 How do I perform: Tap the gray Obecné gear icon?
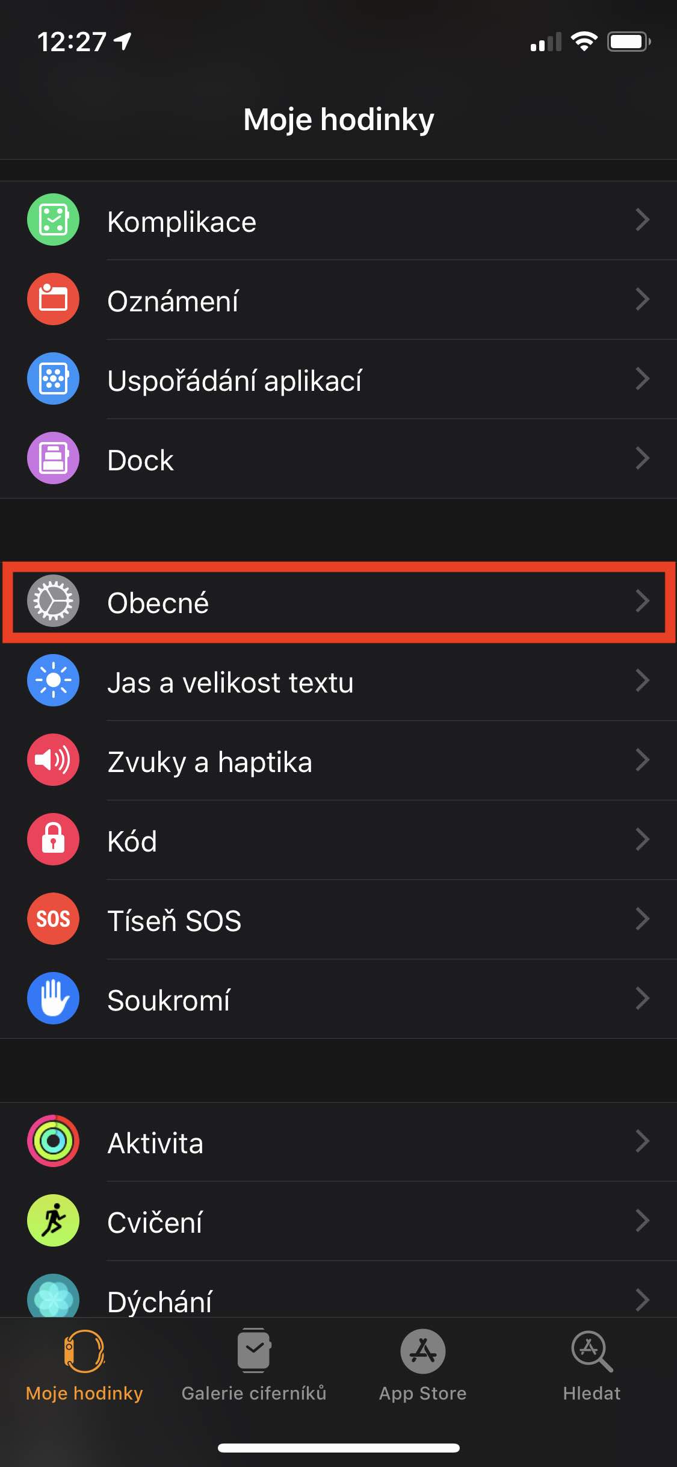[53, 601]
